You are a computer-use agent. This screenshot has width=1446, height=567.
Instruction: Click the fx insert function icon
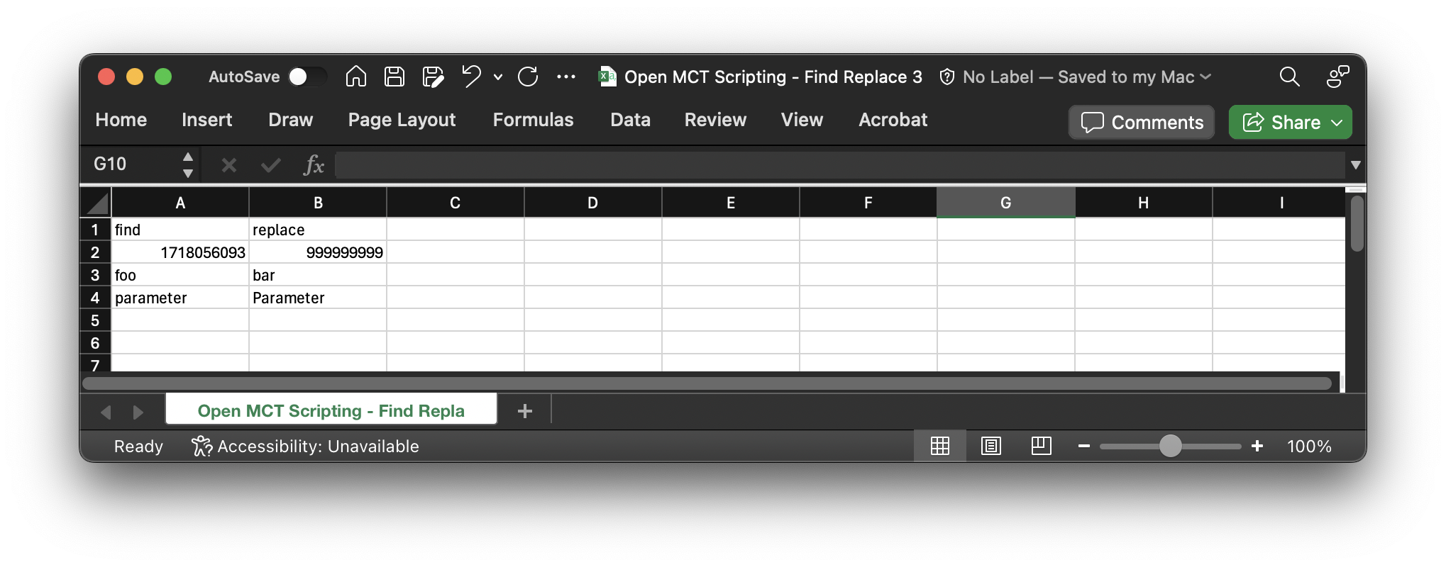tap(313, 165)
